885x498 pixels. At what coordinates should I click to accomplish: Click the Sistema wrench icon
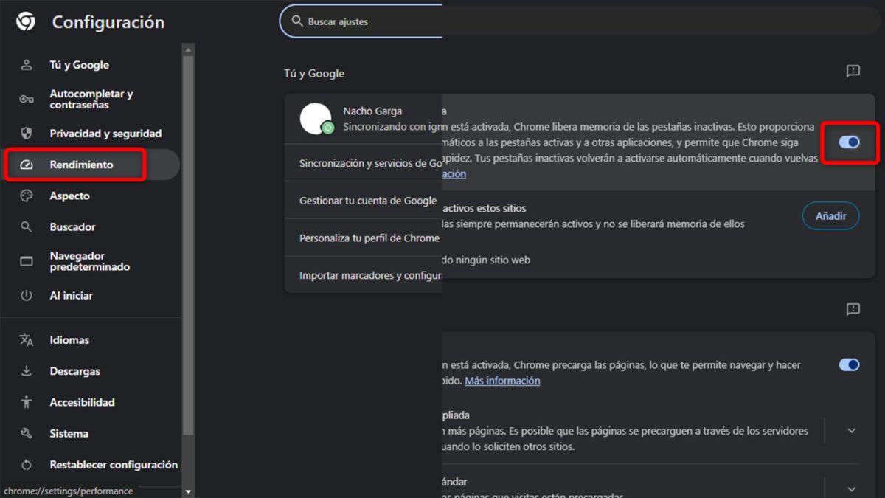(27, 433)
